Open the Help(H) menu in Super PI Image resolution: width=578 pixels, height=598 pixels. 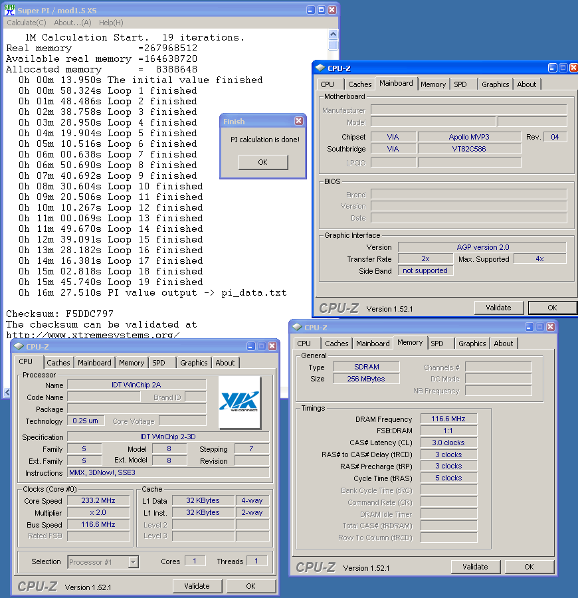point(111,23)
